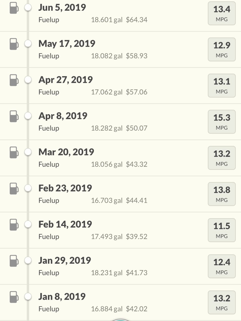
Task: Click the fuel pump icon for Mar 20, 2019
Action: tap(14, 152)
